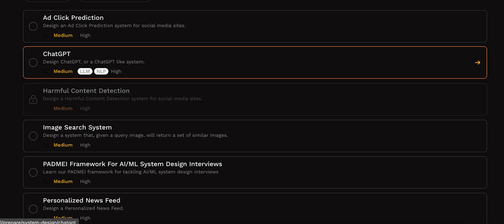Select the LLM tag on ChatGPT card
Screen dimensions: 504x224
point(85,71)
